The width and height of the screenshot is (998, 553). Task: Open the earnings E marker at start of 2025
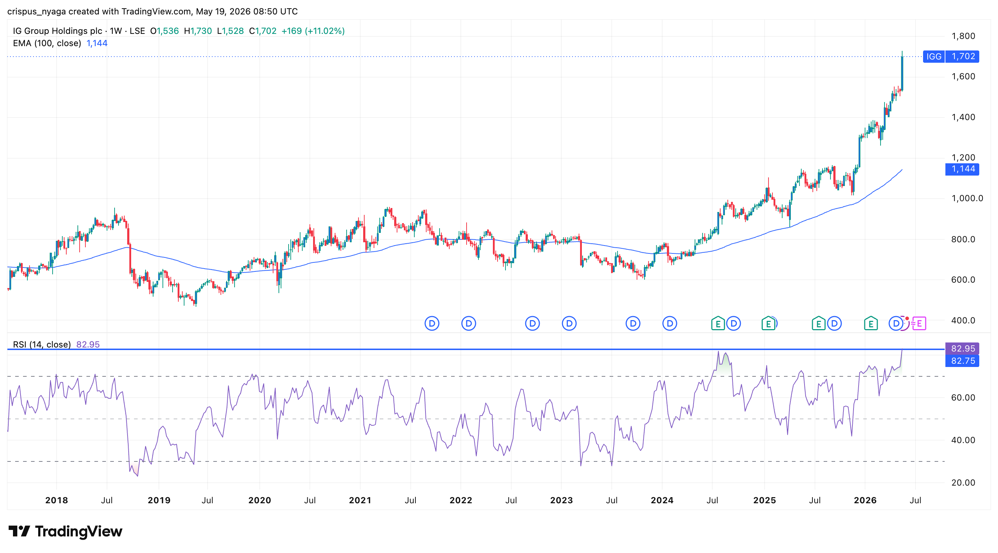coord(768,323)
